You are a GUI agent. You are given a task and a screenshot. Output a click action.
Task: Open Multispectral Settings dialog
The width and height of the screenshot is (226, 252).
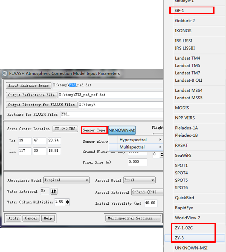point(133,218)
